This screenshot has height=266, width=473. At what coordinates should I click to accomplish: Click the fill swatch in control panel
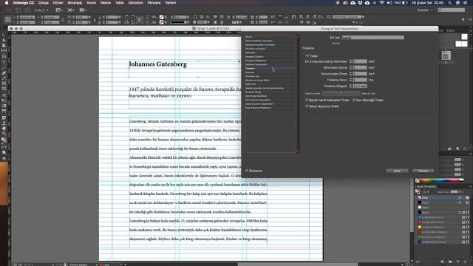[161, 17]
